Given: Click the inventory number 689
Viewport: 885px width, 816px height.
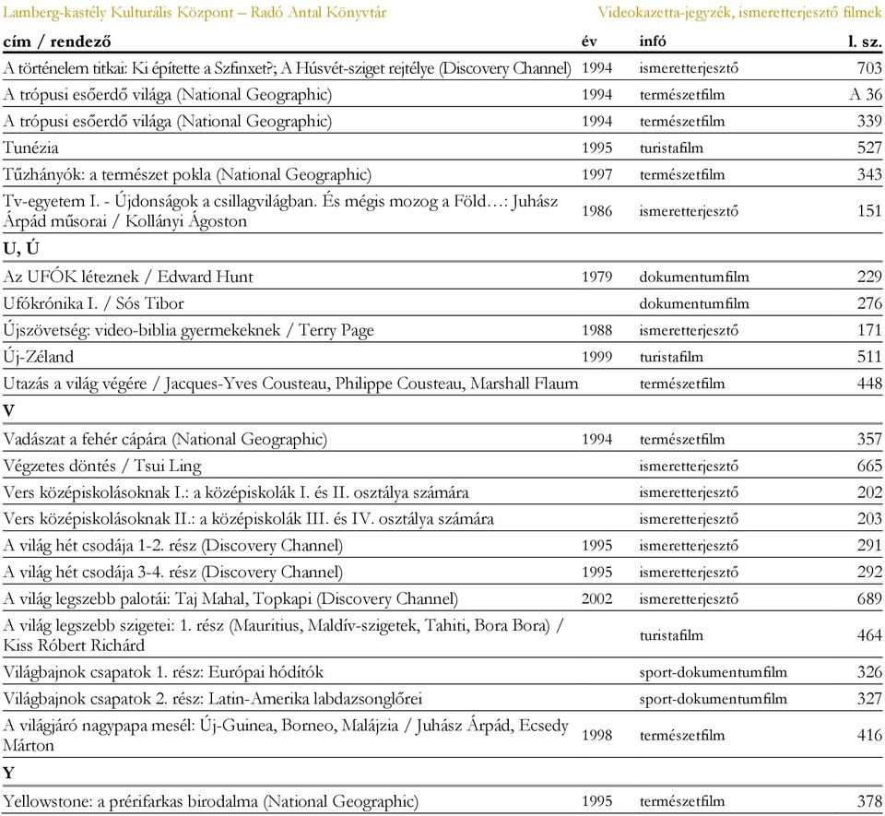Looking at the screenshot, I should coord(869,598).
